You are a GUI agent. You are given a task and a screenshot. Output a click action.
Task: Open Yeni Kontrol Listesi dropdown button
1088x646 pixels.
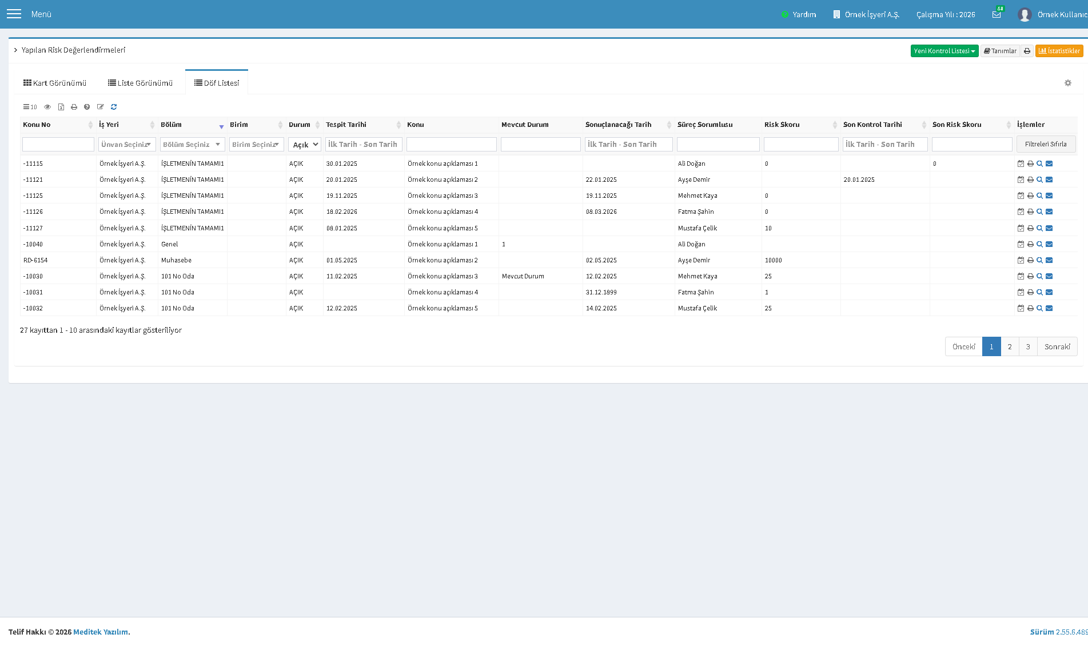(944, 51)
